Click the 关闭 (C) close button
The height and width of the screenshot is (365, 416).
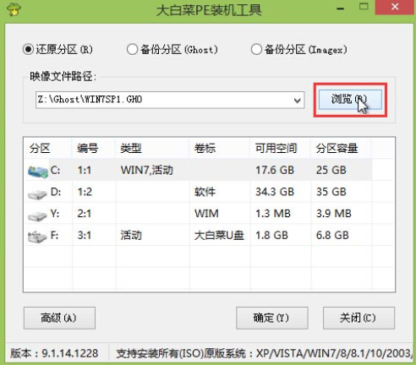(x=359, y=318)
